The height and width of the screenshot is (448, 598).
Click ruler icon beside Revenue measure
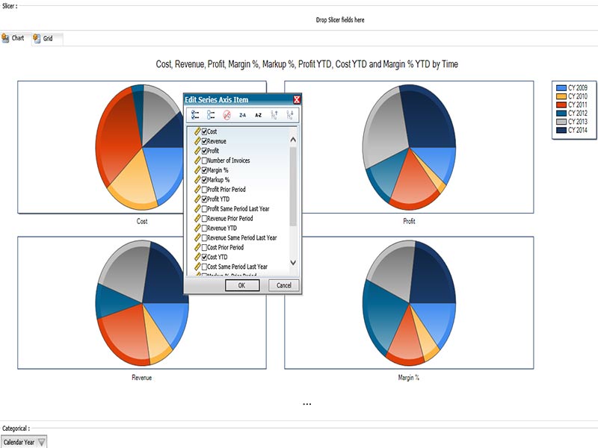(197, 141)
